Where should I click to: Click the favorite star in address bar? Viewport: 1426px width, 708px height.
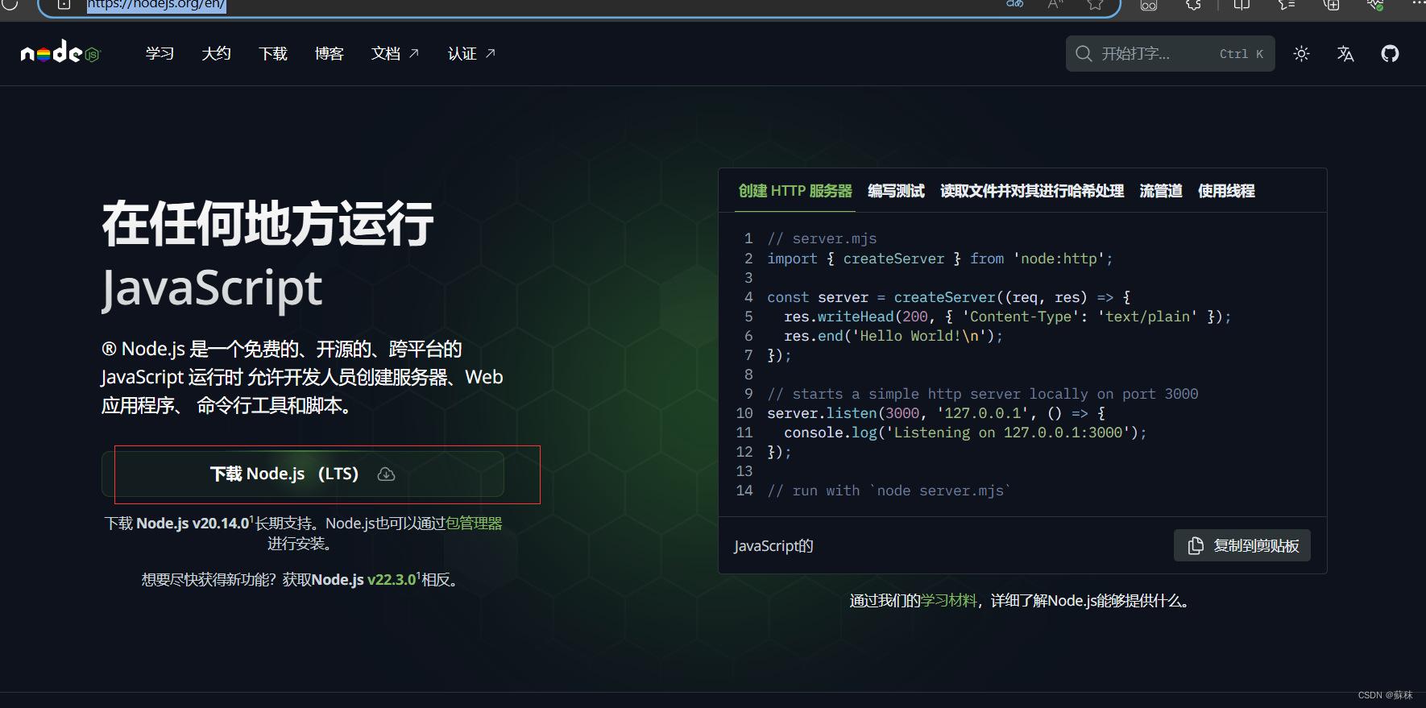click(x=1095, y=4)
